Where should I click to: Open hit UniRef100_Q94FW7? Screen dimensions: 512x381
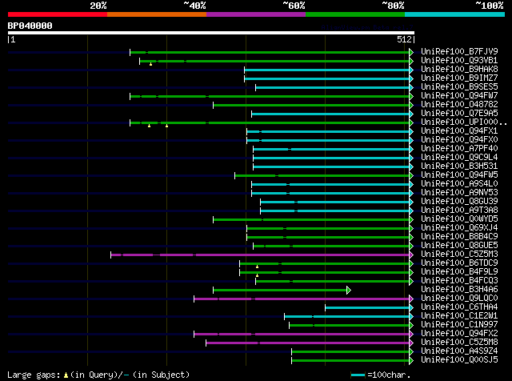459,95
